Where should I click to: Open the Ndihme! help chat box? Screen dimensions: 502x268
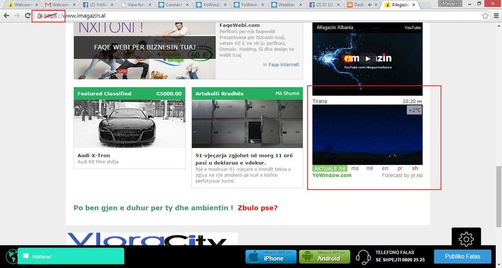tap(71, 256)
